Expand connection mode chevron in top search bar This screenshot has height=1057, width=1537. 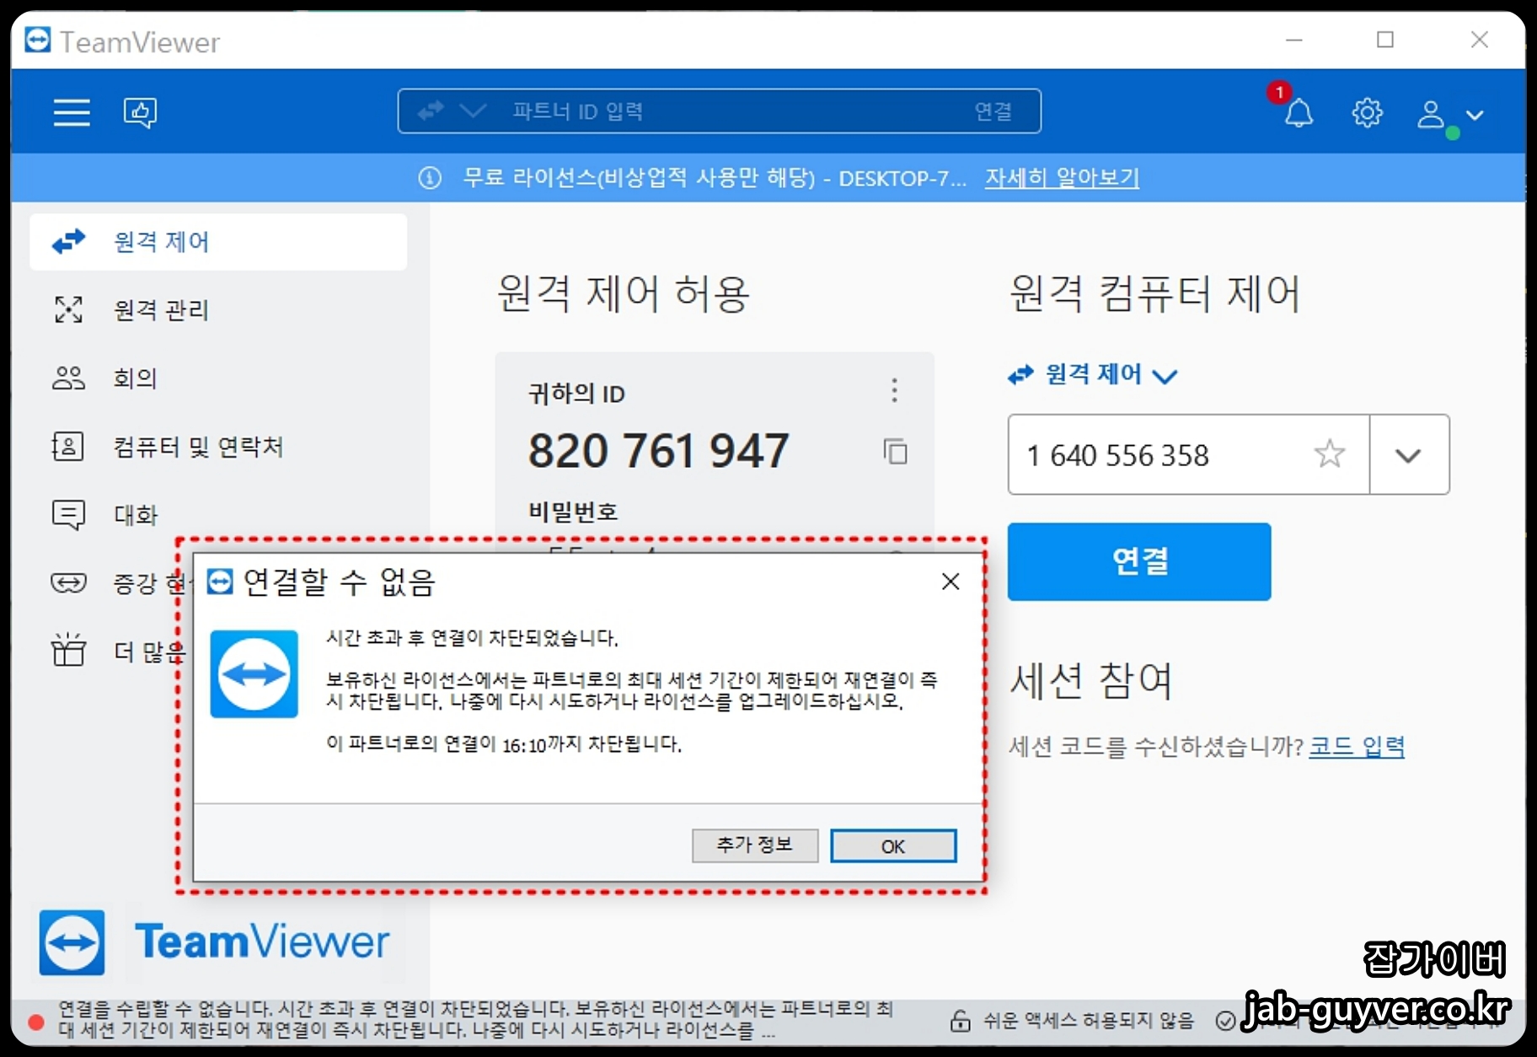tap(473, 111)
